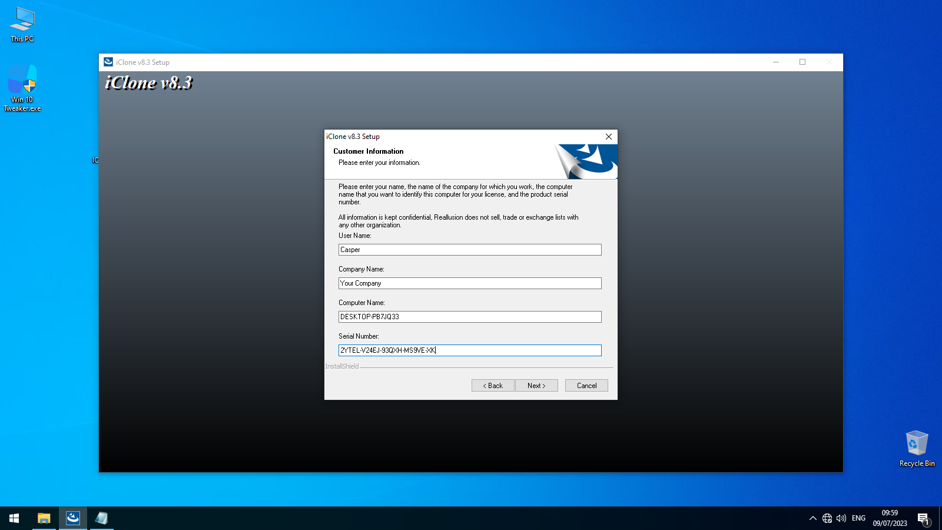The width and height of the screenshot is (942, 530).
Task: Open the Windows Start menu
Action: pos(14,518)
